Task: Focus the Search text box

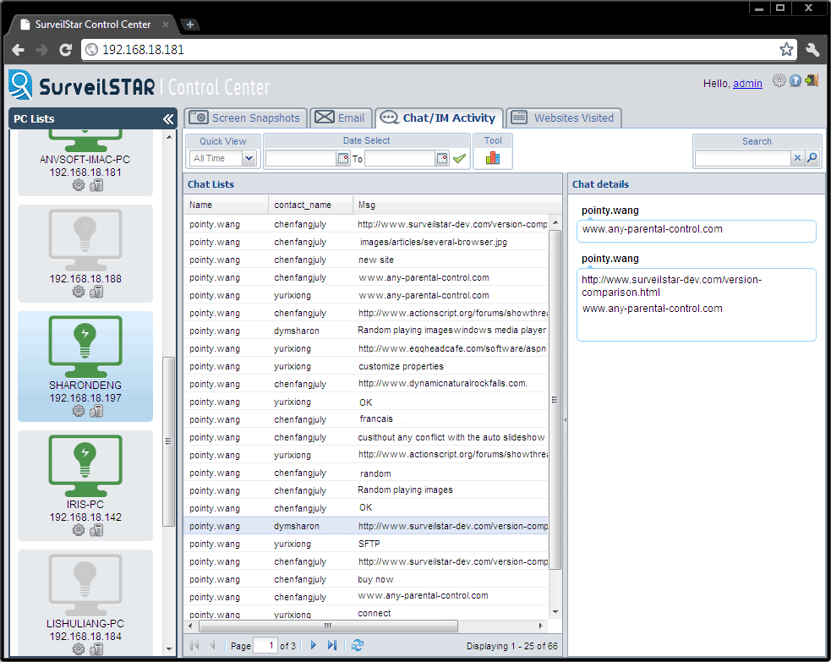Action: tap(743, 158)
